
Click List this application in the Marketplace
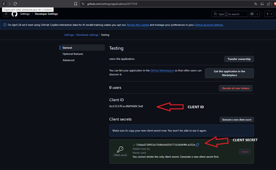tap(229, 73)
